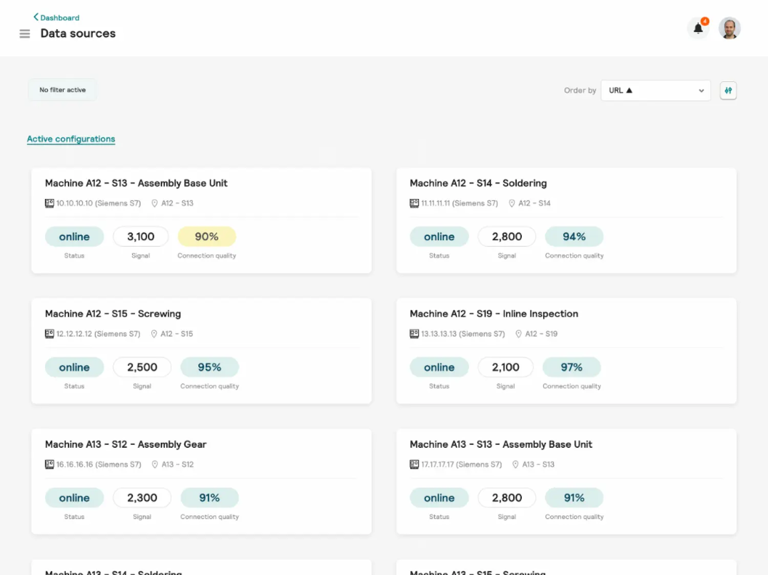Click online status of A12 – S19 card
768x575 pixels.
coord(439,367)
